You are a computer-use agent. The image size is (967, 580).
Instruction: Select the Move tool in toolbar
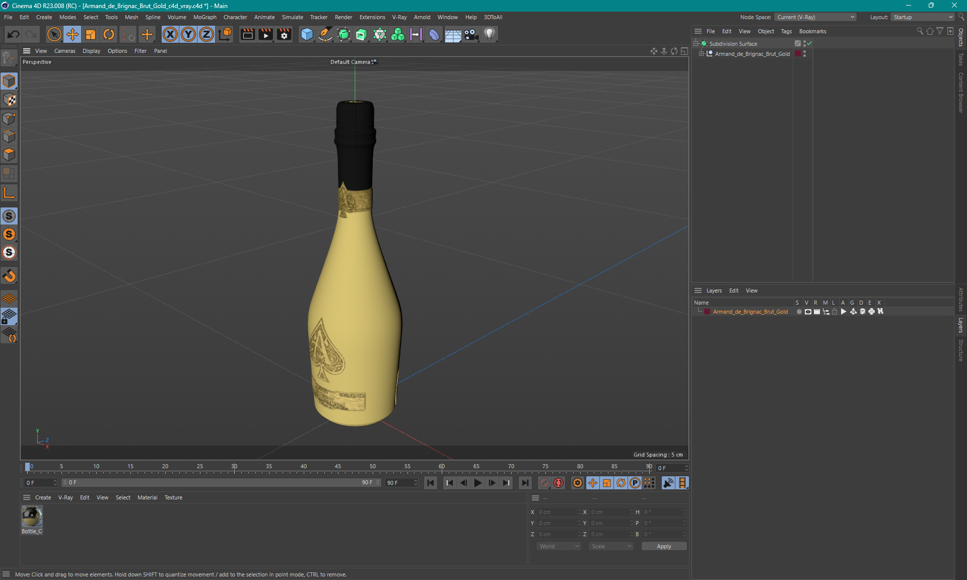[73, 34]
